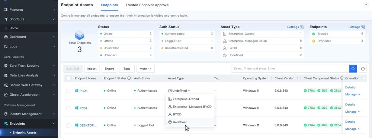Collapse the top panel with the caret button
This screenshot has height=138, width=372.
click(x=366, y=5)
